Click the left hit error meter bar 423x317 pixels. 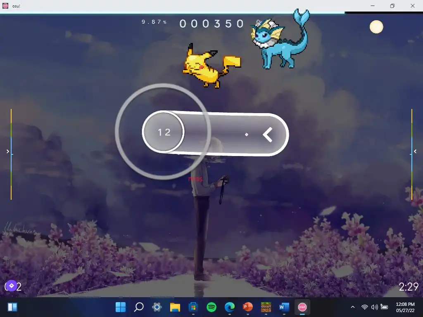point(11,154)
